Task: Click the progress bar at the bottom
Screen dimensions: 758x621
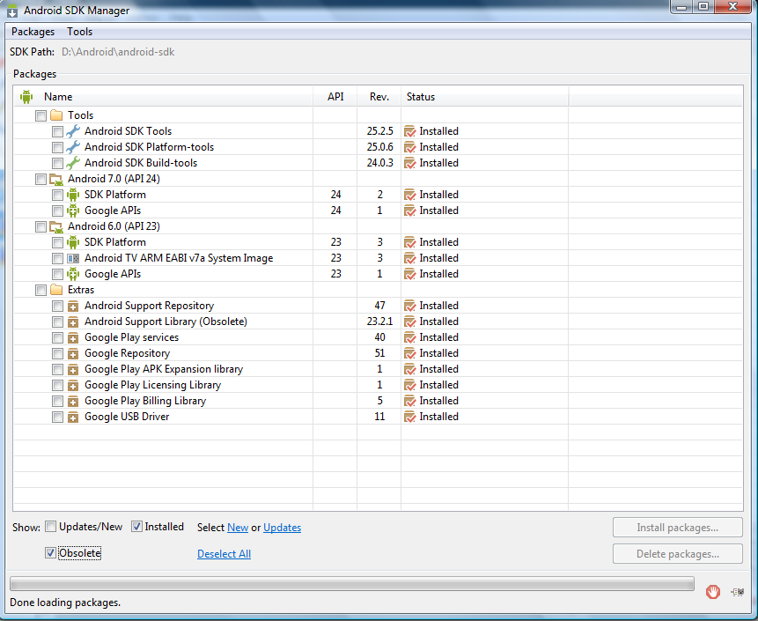Action: point(352,583)
